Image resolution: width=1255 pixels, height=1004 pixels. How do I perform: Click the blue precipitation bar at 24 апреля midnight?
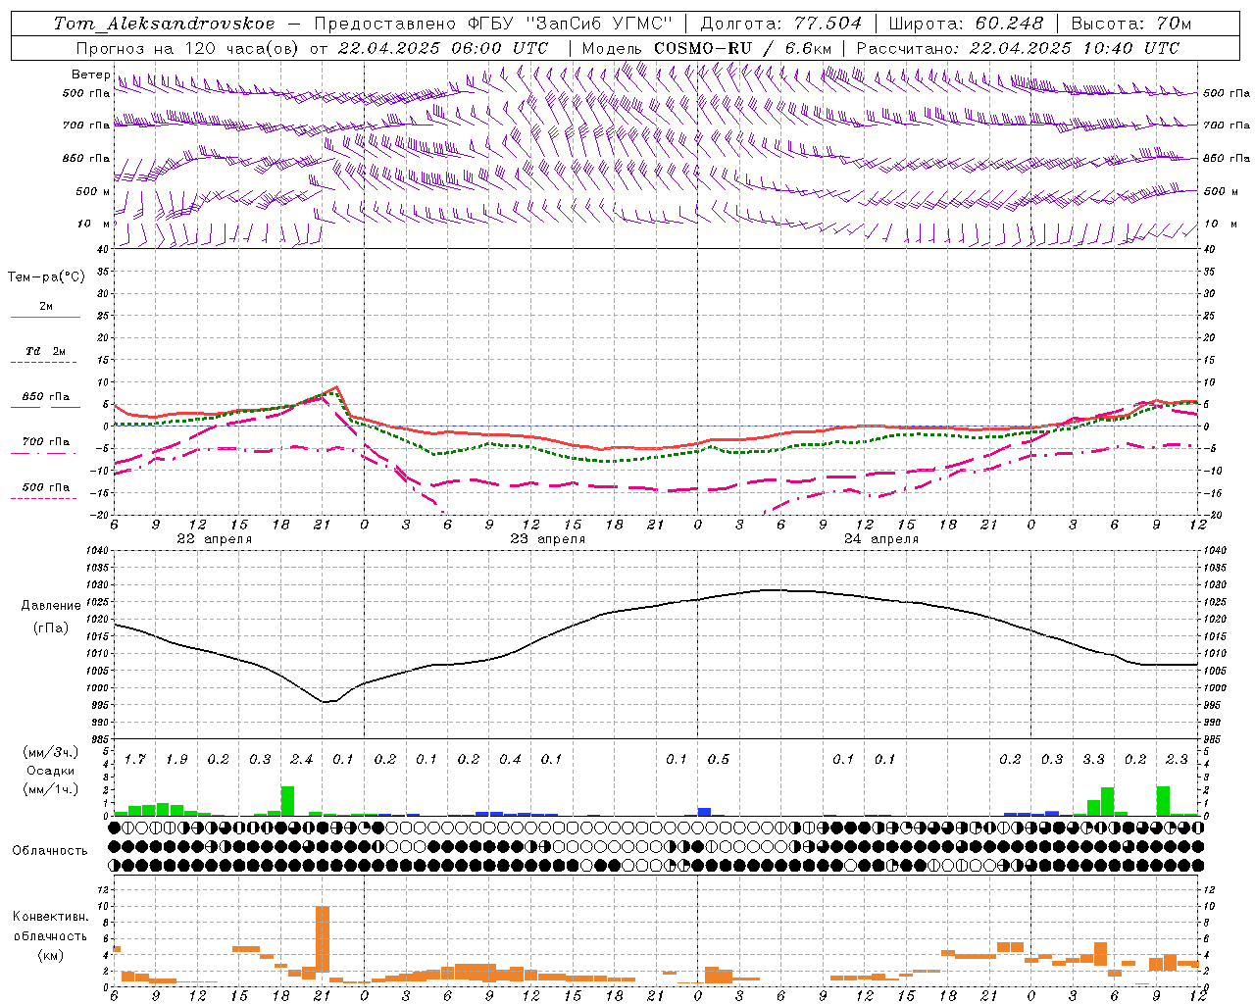tap(704, 812)
